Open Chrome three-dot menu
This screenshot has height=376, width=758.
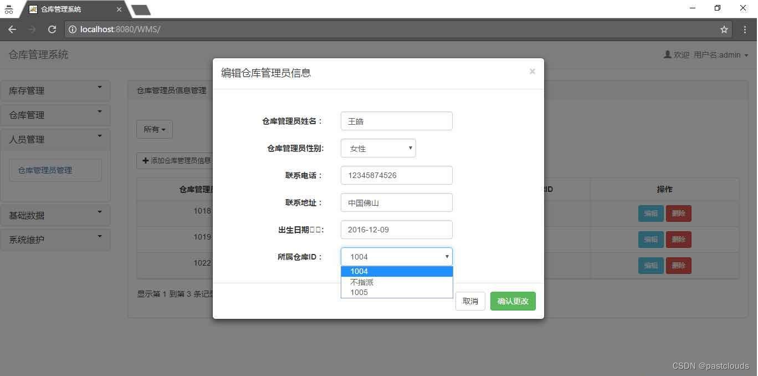coord(745,29)
